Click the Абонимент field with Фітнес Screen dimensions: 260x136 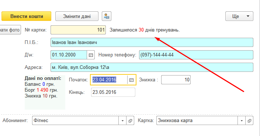point(76,121)
